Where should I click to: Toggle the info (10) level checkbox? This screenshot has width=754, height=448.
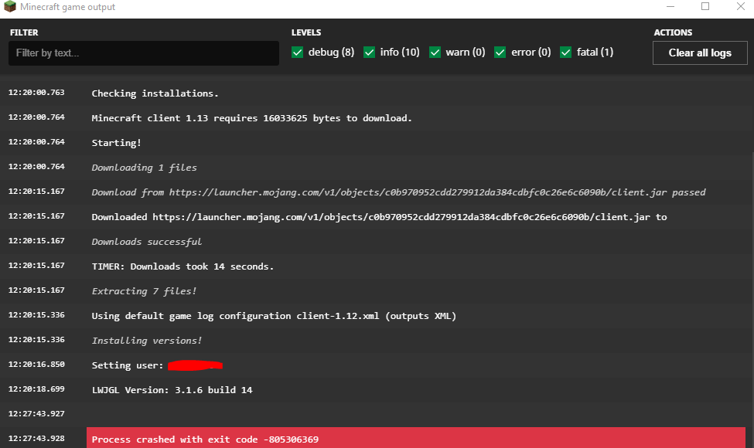click(x=370, y=53)
